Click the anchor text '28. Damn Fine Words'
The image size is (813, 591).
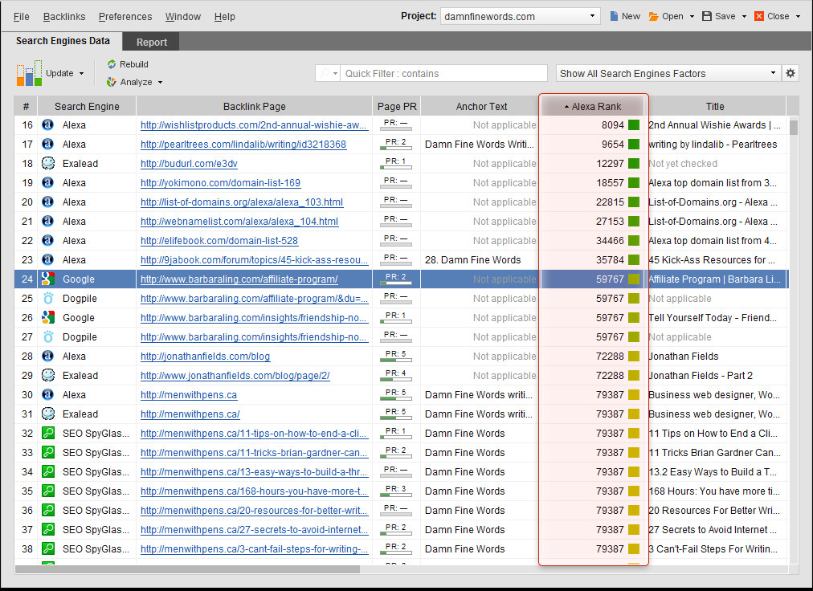[x=473, y=259]
